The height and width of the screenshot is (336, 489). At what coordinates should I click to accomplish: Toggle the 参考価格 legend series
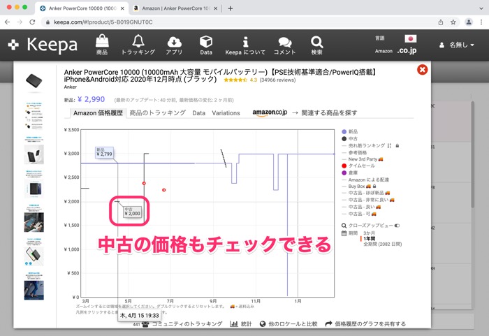[354, 152]
